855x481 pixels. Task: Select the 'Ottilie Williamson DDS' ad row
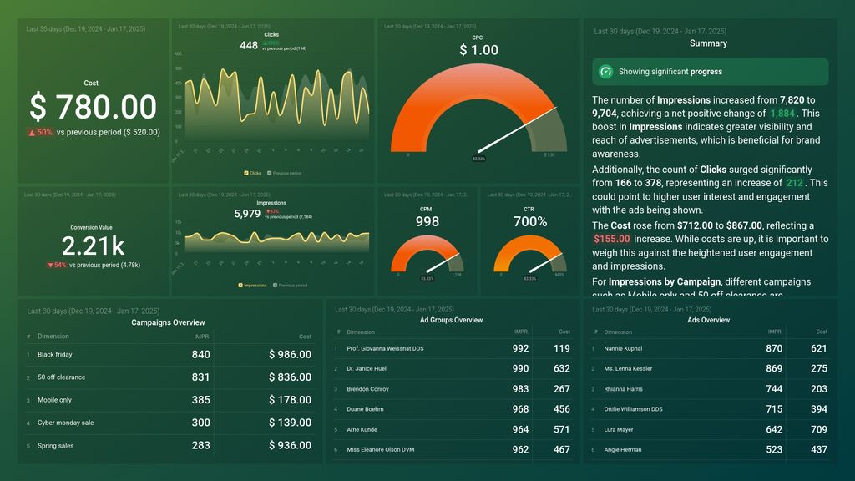(x=710, y=409)
